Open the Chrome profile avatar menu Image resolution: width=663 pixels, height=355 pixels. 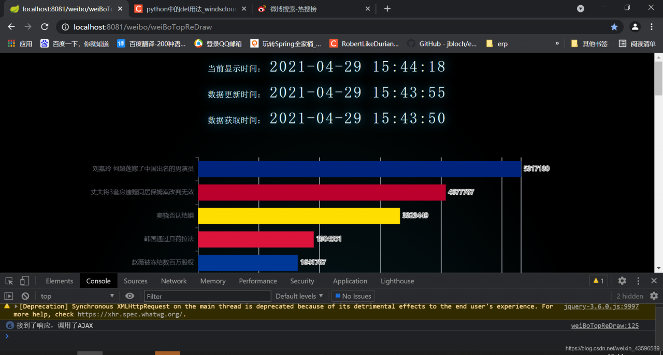(635, 27)
